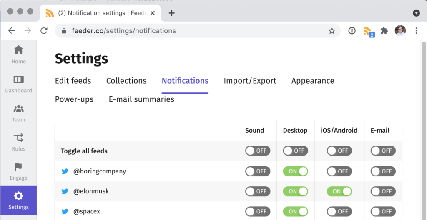Disable Desktop notifications for @boringcompany

[x=296, y=171]
